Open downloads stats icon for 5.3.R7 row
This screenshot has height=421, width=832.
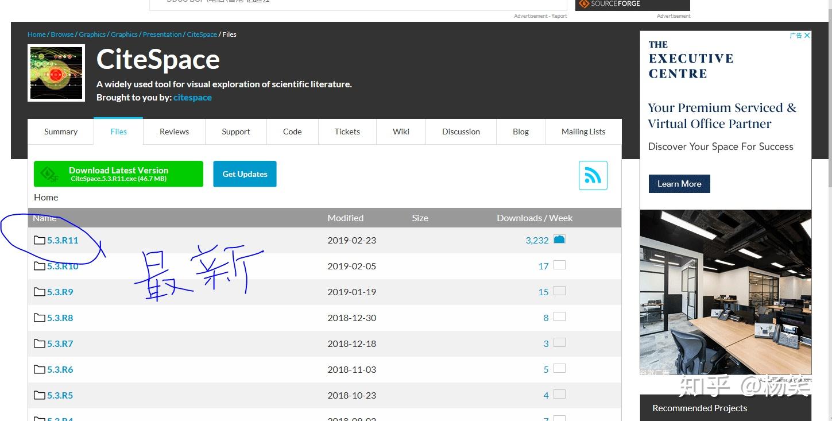click(559, 342)
